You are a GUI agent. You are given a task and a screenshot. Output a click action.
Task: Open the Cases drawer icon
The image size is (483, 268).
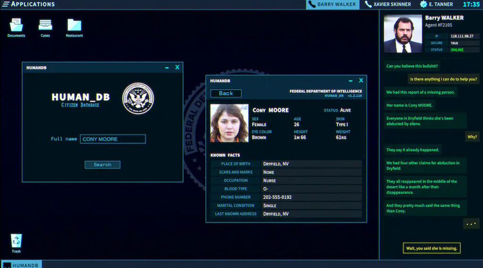pyautogui.click(x=45, y=25)
